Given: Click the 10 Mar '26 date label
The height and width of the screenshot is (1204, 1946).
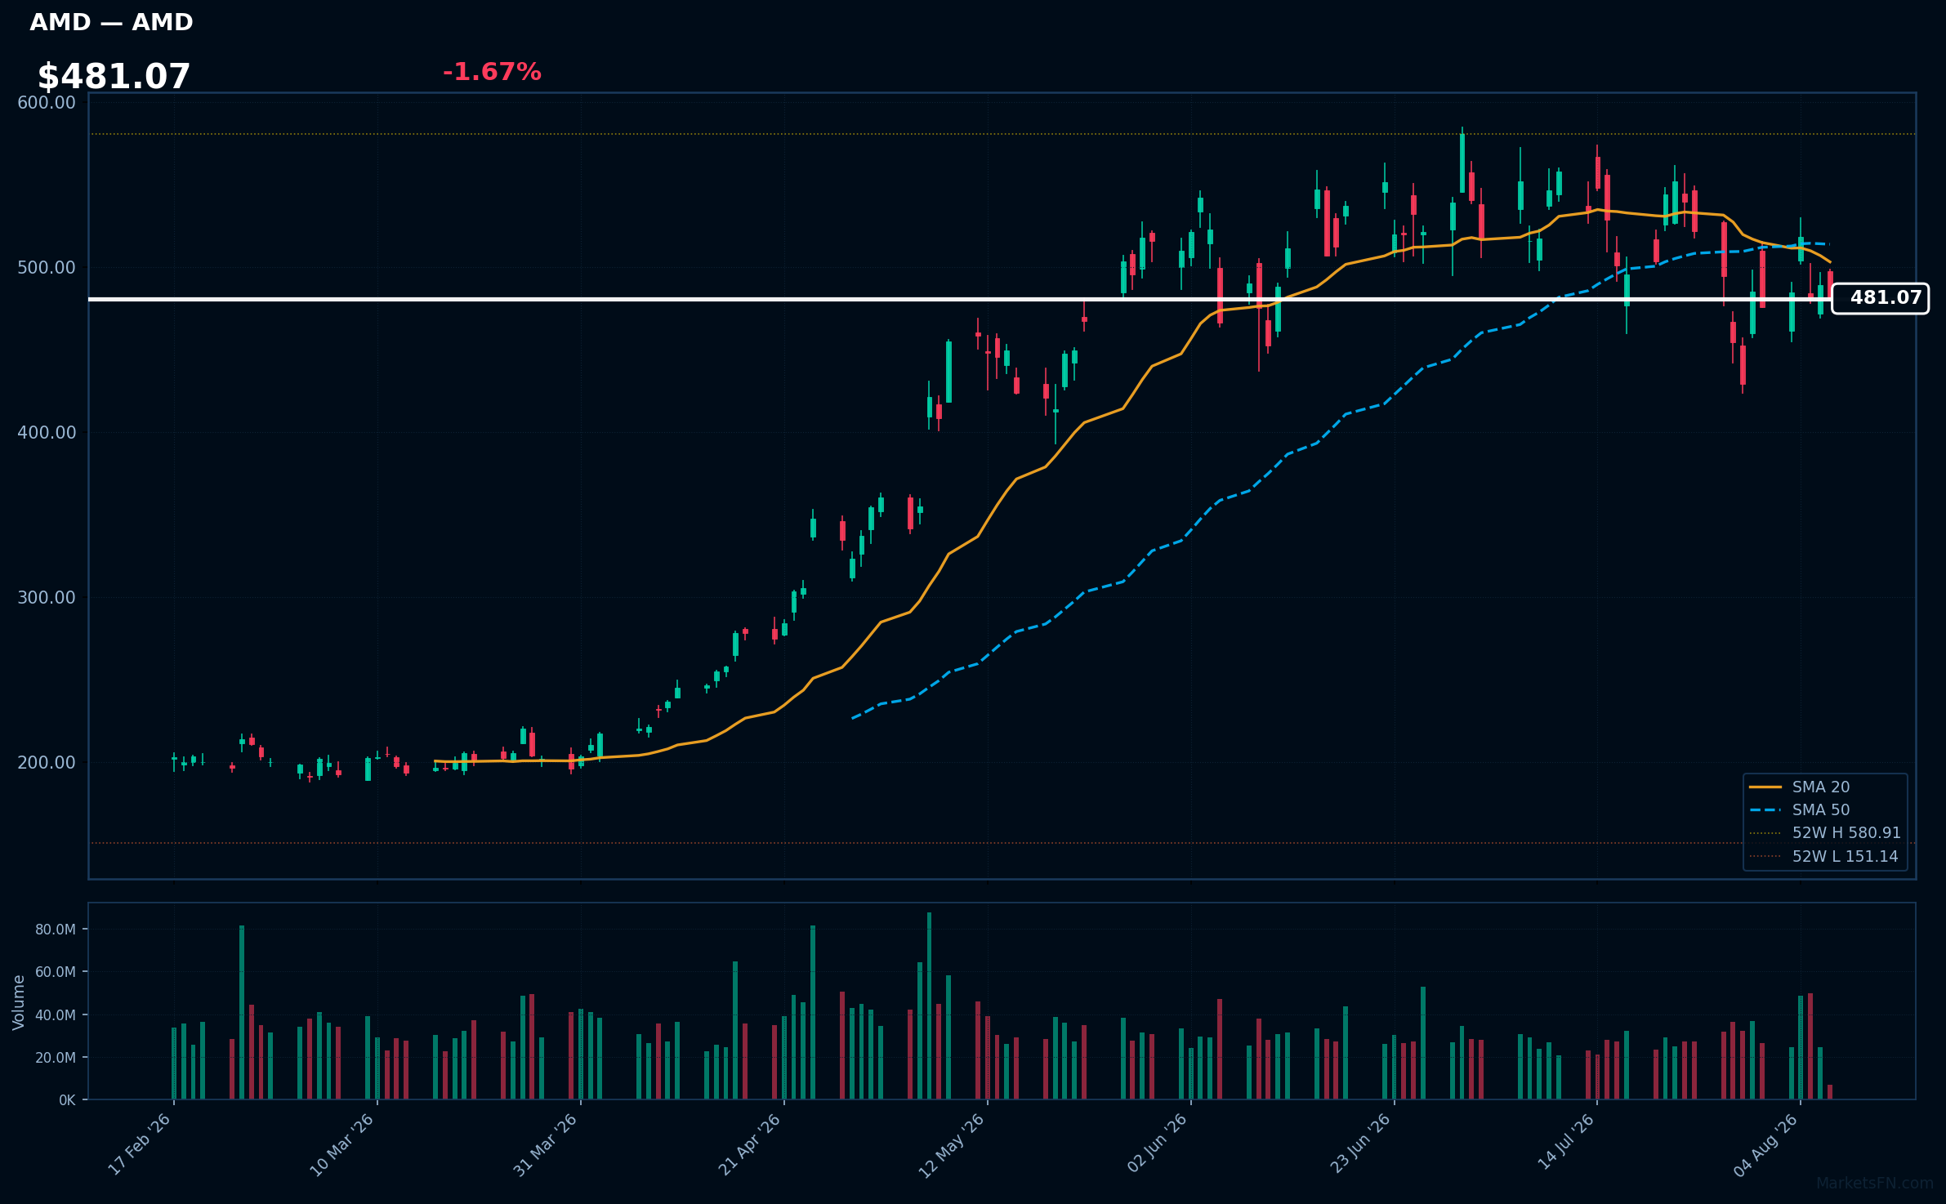Looking at the screenshot, I should point(342,1144).
